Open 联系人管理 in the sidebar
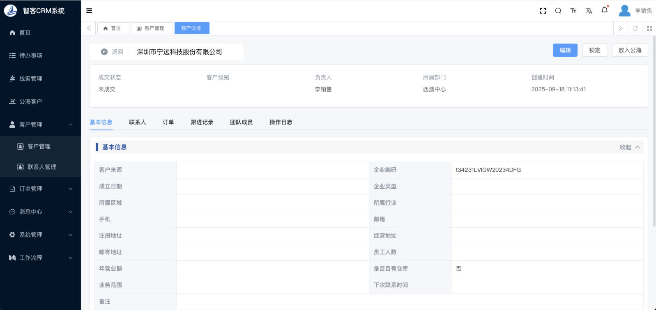The height and width of the screenshot is (310, 656). 41,167
